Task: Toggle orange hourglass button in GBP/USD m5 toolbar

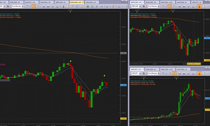Action: pyautogui.click(x=199, y=6)
